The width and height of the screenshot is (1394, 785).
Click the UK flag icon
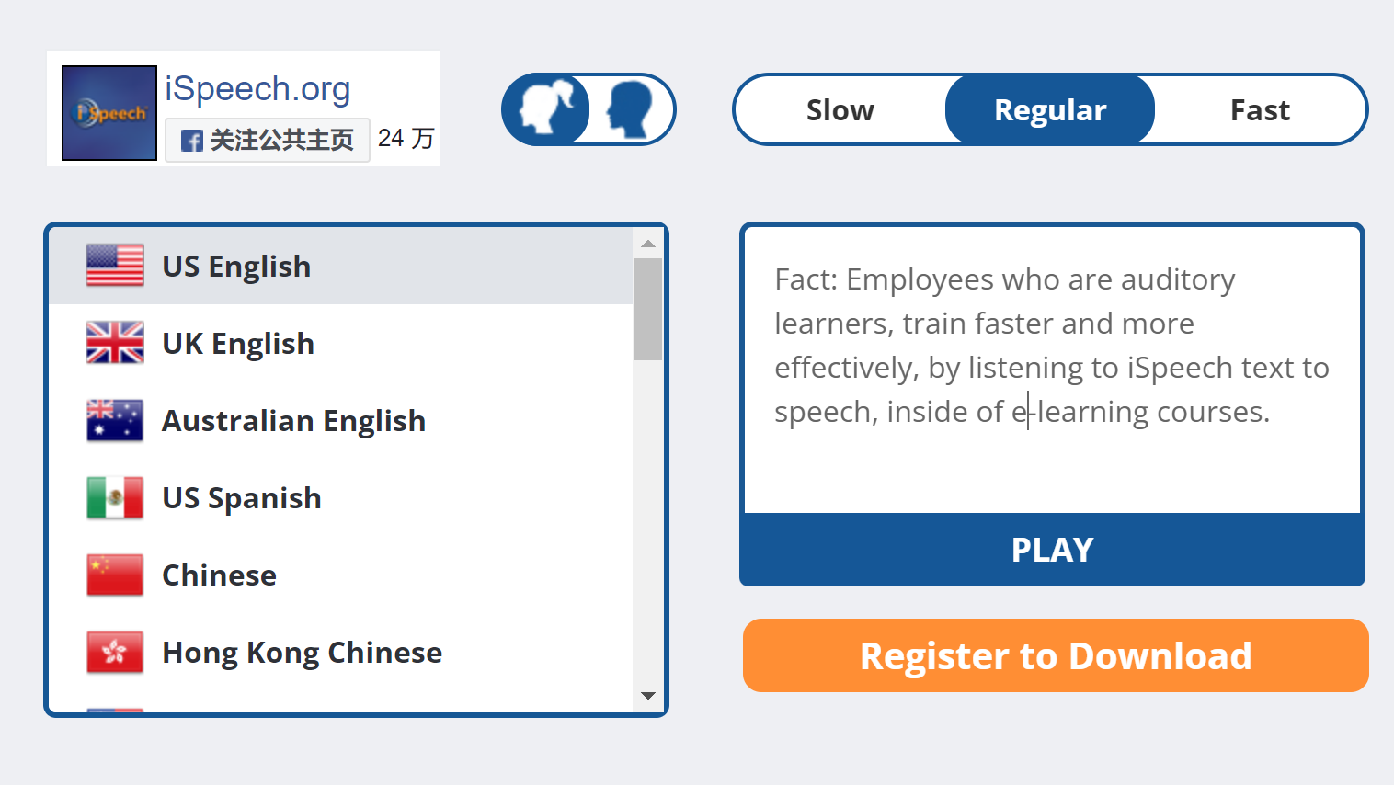click(115, 343)
